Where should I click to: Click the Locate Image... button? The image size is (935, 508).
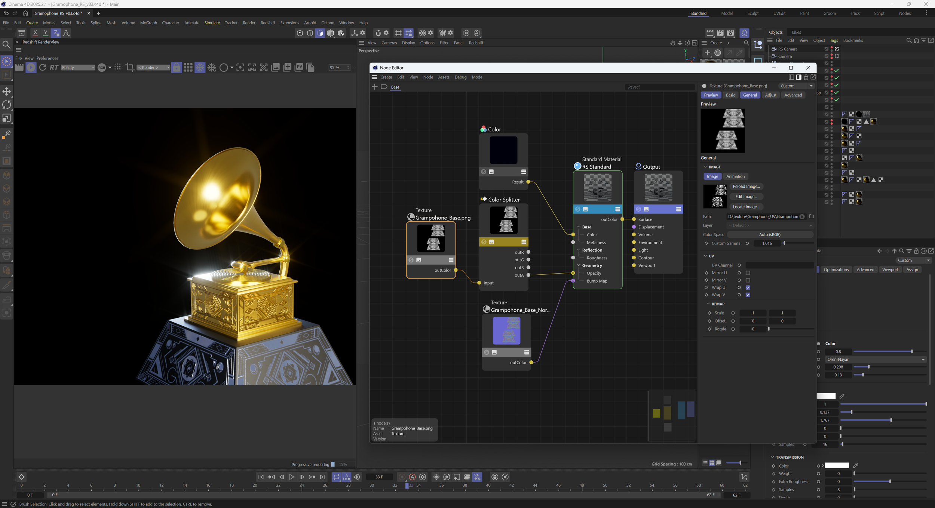[x=746, y=207]
